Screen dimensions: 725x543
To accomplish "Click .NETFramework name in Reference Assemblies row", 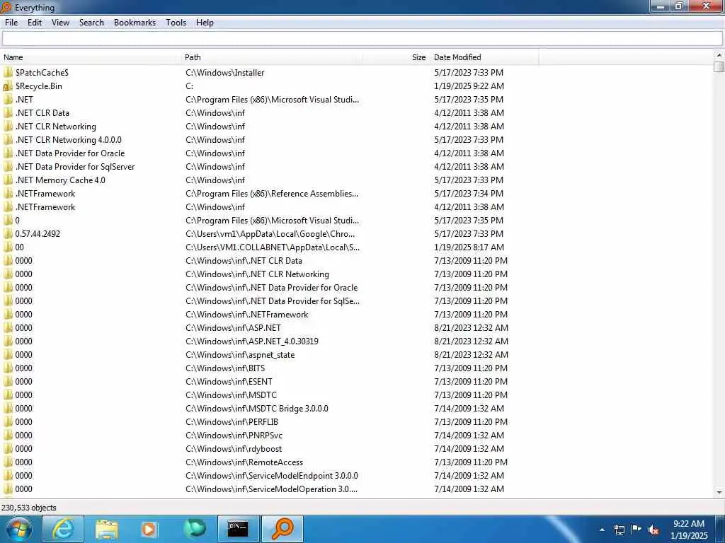I will click(45, 194).
